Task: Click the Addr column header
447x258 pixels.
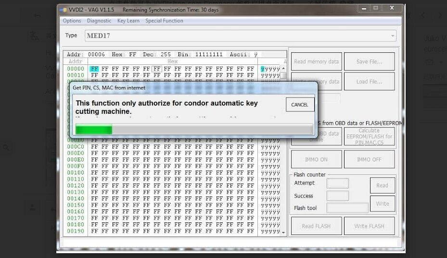Action: coord(76,61)
